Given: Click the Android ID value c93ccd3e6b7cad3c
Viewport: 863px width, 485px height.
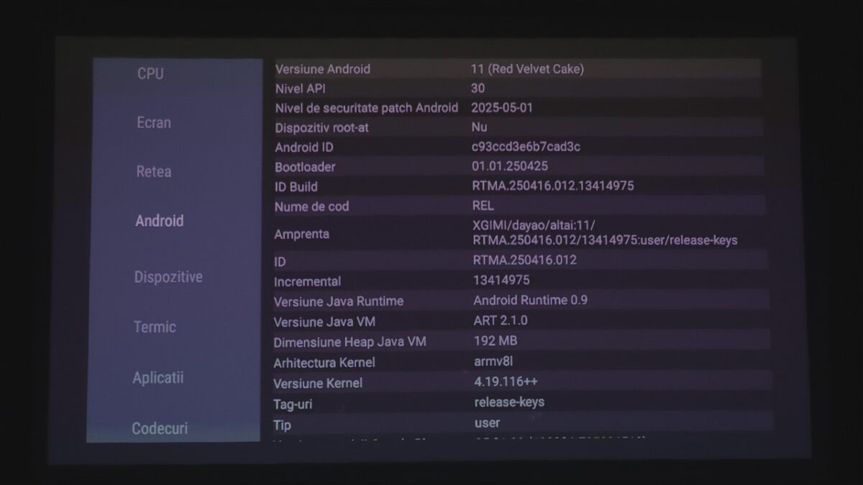Looking at the screenshot, I should pyautogui.click(x=526, y=147).
